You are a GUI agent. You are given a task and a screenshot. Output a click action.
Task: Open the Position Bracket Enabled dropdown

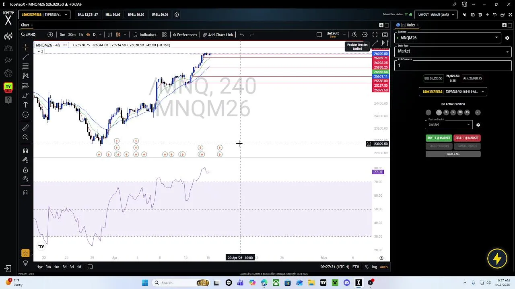449,124
